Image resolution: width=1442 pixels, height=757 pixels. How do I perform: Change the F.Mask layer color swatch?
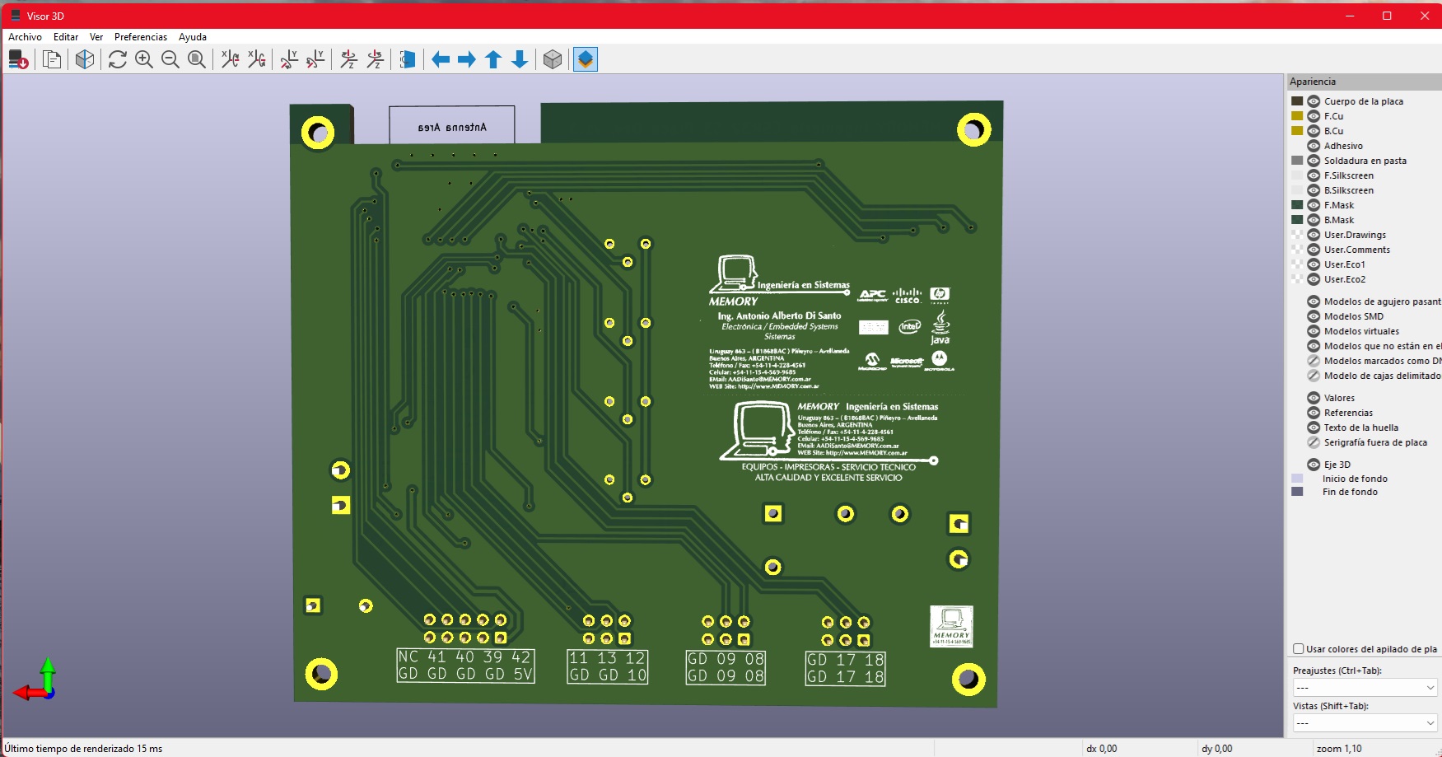tap(1297, 204)
